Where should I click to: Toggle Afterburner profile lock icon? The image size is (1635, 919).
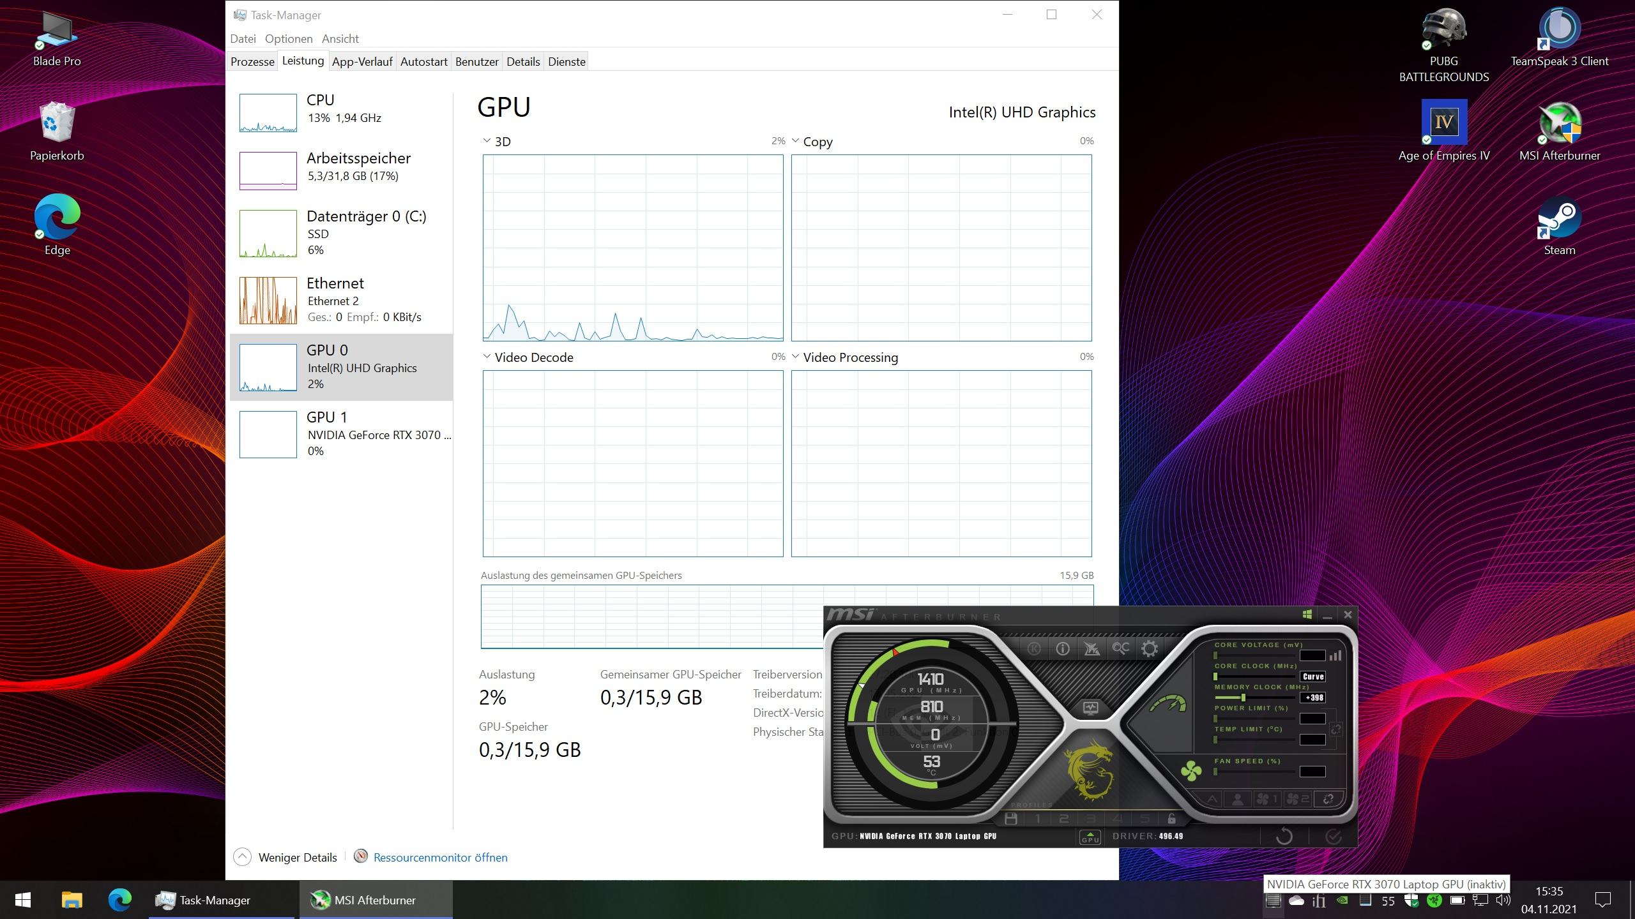pyautogui.click(x=1171, y=819)
